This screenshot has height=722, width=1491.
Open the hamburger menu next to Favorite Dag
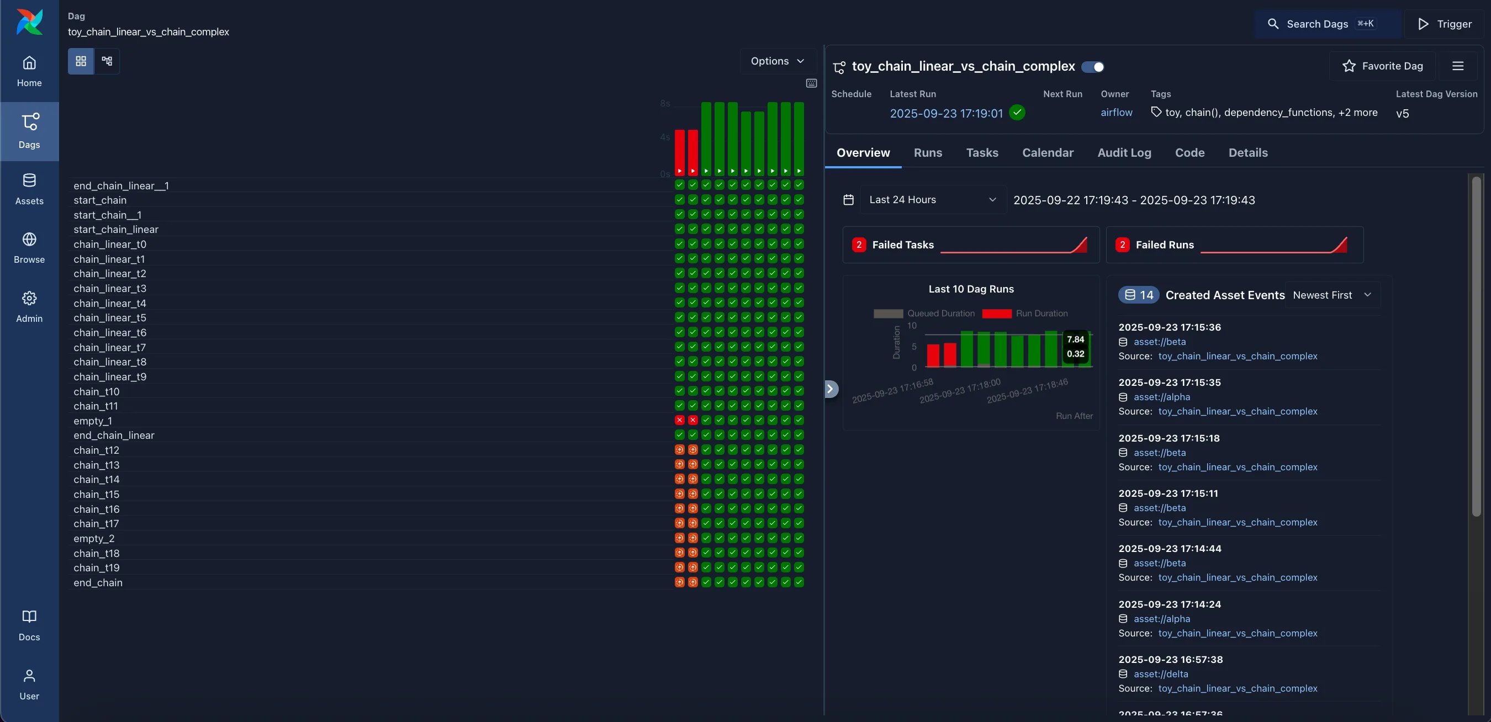click(x=1457, y=66)
